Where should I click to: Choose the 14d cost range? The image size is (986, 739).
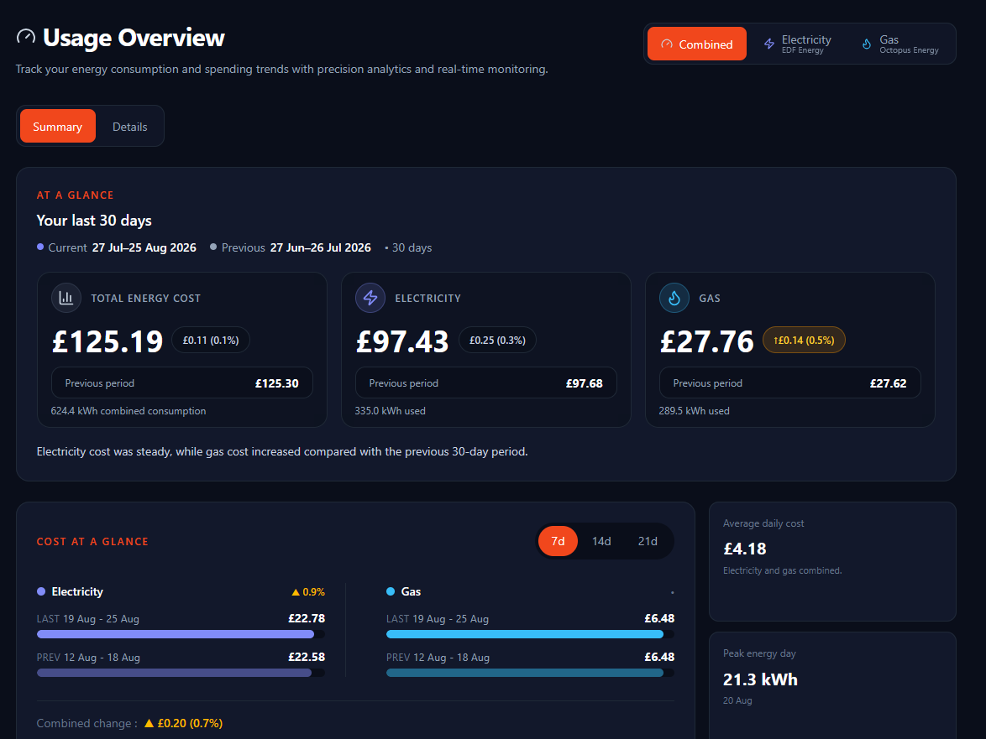point(601,541)
